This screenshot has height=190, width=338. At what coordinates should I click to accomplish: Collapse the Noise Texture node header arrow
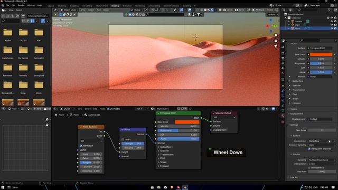tap(81, 127)
